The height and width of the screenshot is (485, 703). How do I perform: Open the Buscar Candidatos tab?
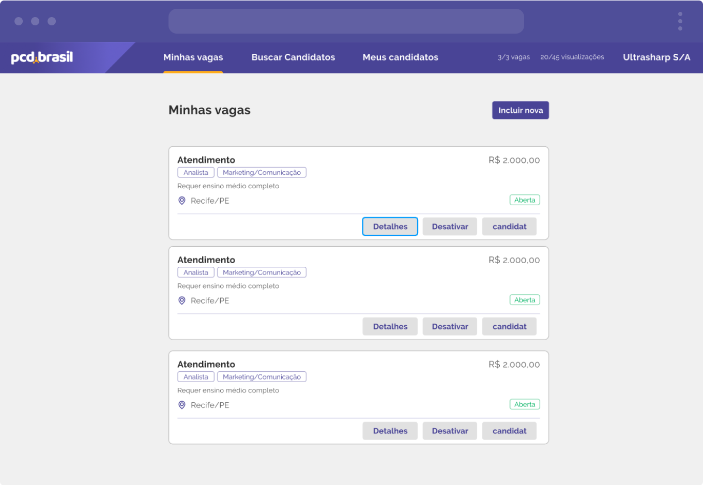tap(293, 57)
